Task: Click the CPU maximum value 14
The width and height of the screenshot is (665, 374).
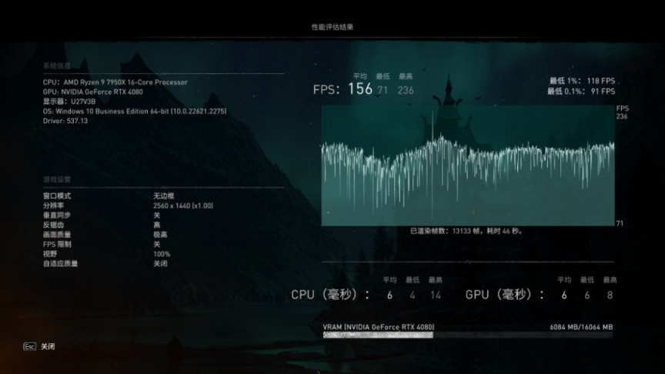Action: 436,296
